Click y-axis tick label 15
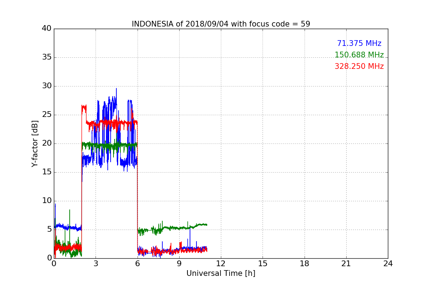Viewport: 431px width, 287px height. tap(47, 172)
